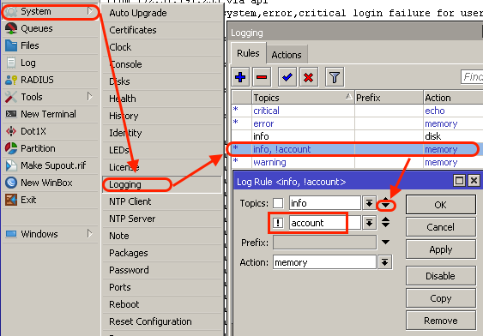Open the info topic dropdown
The height and width of the screenshot is (336, 483).
pos(369,203)
